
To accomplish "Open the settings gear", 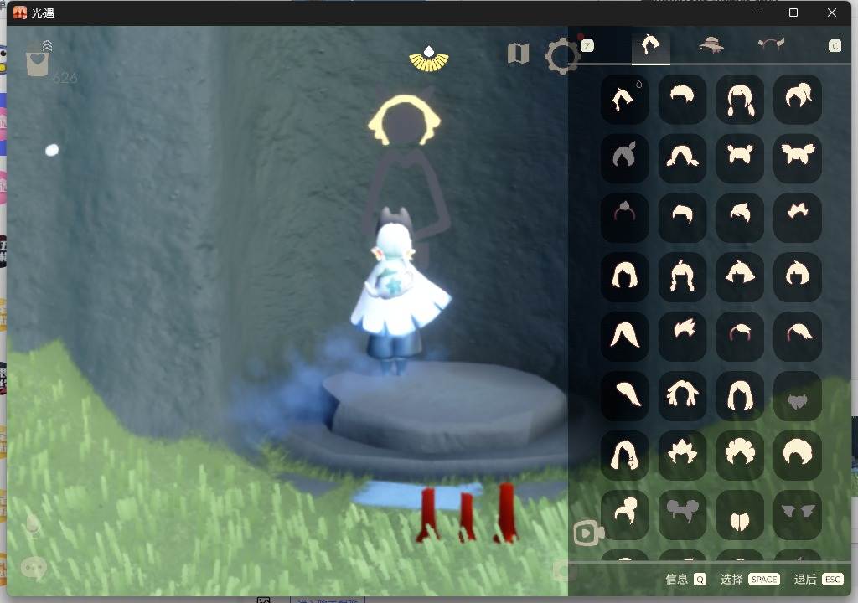I will click(x=561, y=55).
